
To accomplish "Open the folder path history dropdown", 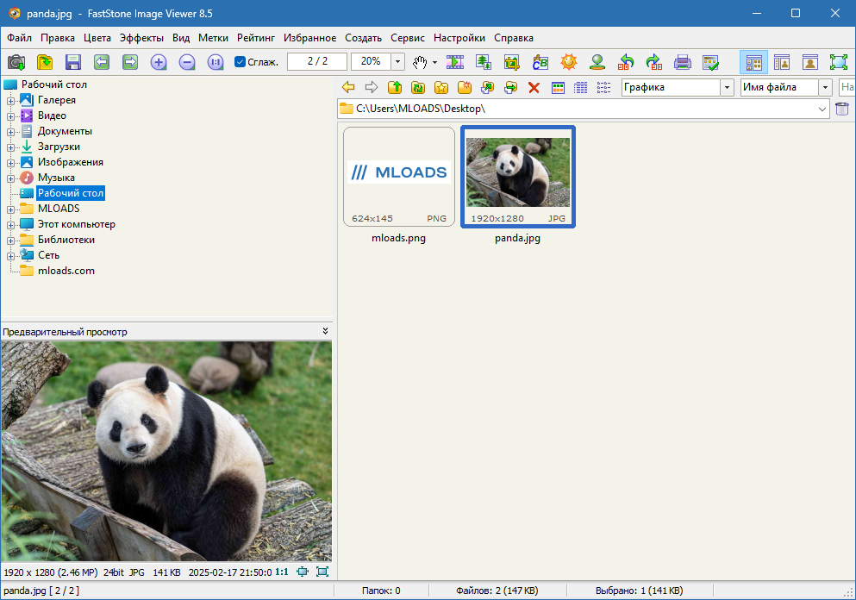I will (822, 109).
